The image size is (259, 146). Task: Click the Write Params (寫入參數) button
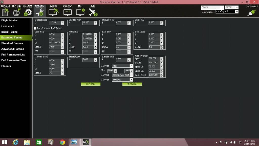tap(91, 84)
